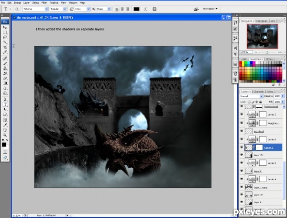Open the File menu
287x218 pixels.
point(3,3)
